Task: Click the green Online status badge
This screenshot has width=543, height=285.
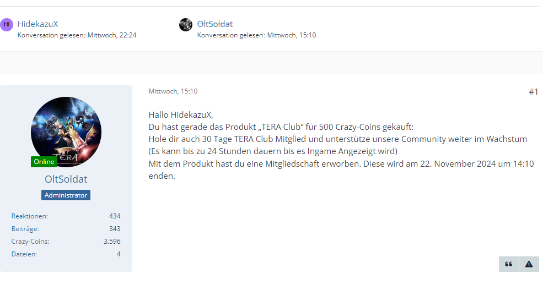Action: (44, 162)
